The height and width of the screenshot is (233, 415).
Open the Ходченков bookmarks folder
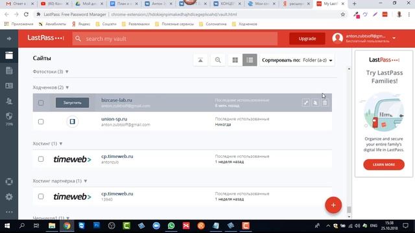coord(244,24)
